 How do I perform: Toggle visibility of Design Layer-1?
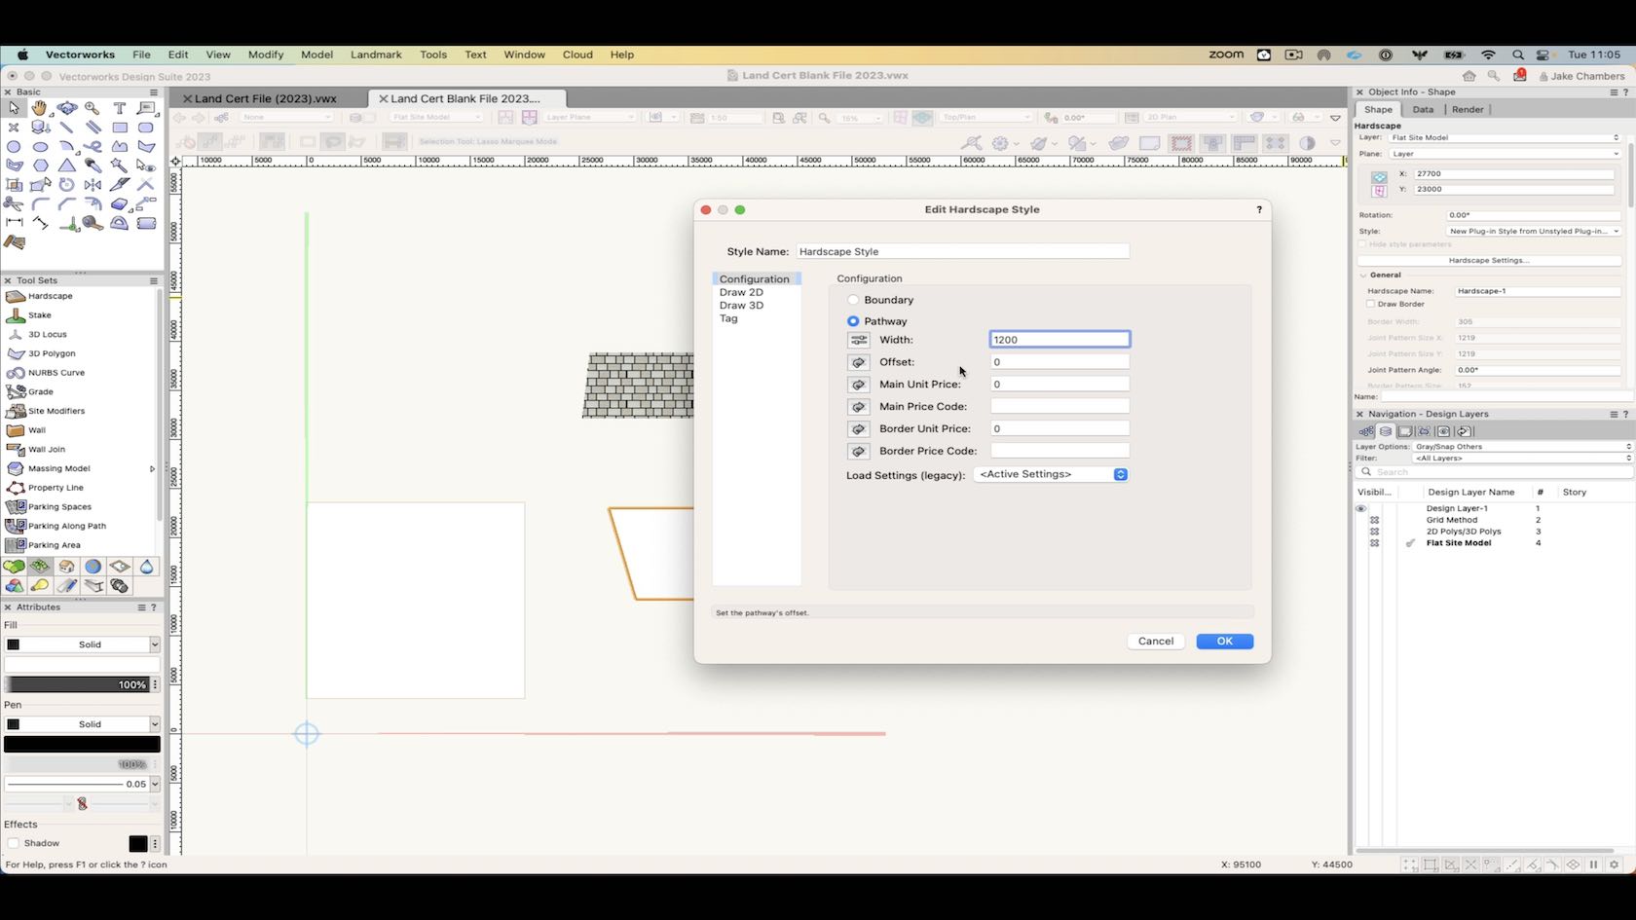coord(1360,507)
